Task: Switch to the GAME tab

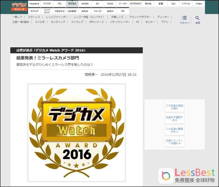Action: click(110, 4)
